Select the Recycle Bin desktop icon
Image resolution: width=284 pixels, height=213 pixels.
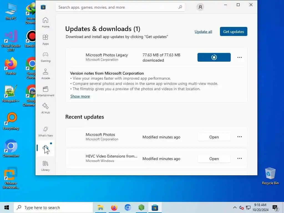270,176
